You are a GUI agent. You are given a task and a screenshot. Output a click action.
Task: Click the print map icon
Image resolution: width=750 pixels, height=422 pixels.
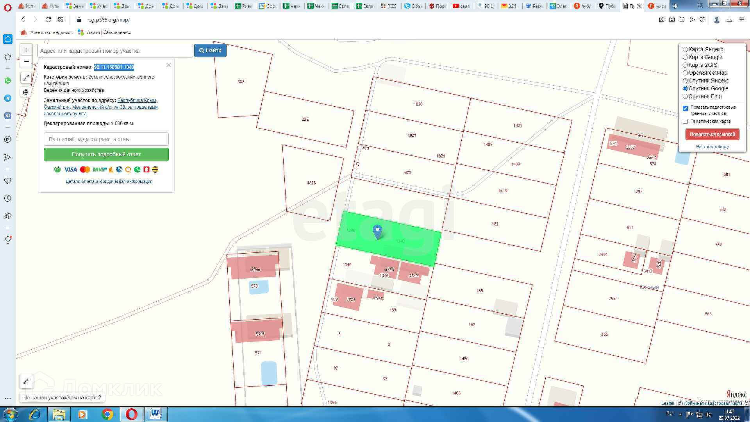tap(26, 92)
